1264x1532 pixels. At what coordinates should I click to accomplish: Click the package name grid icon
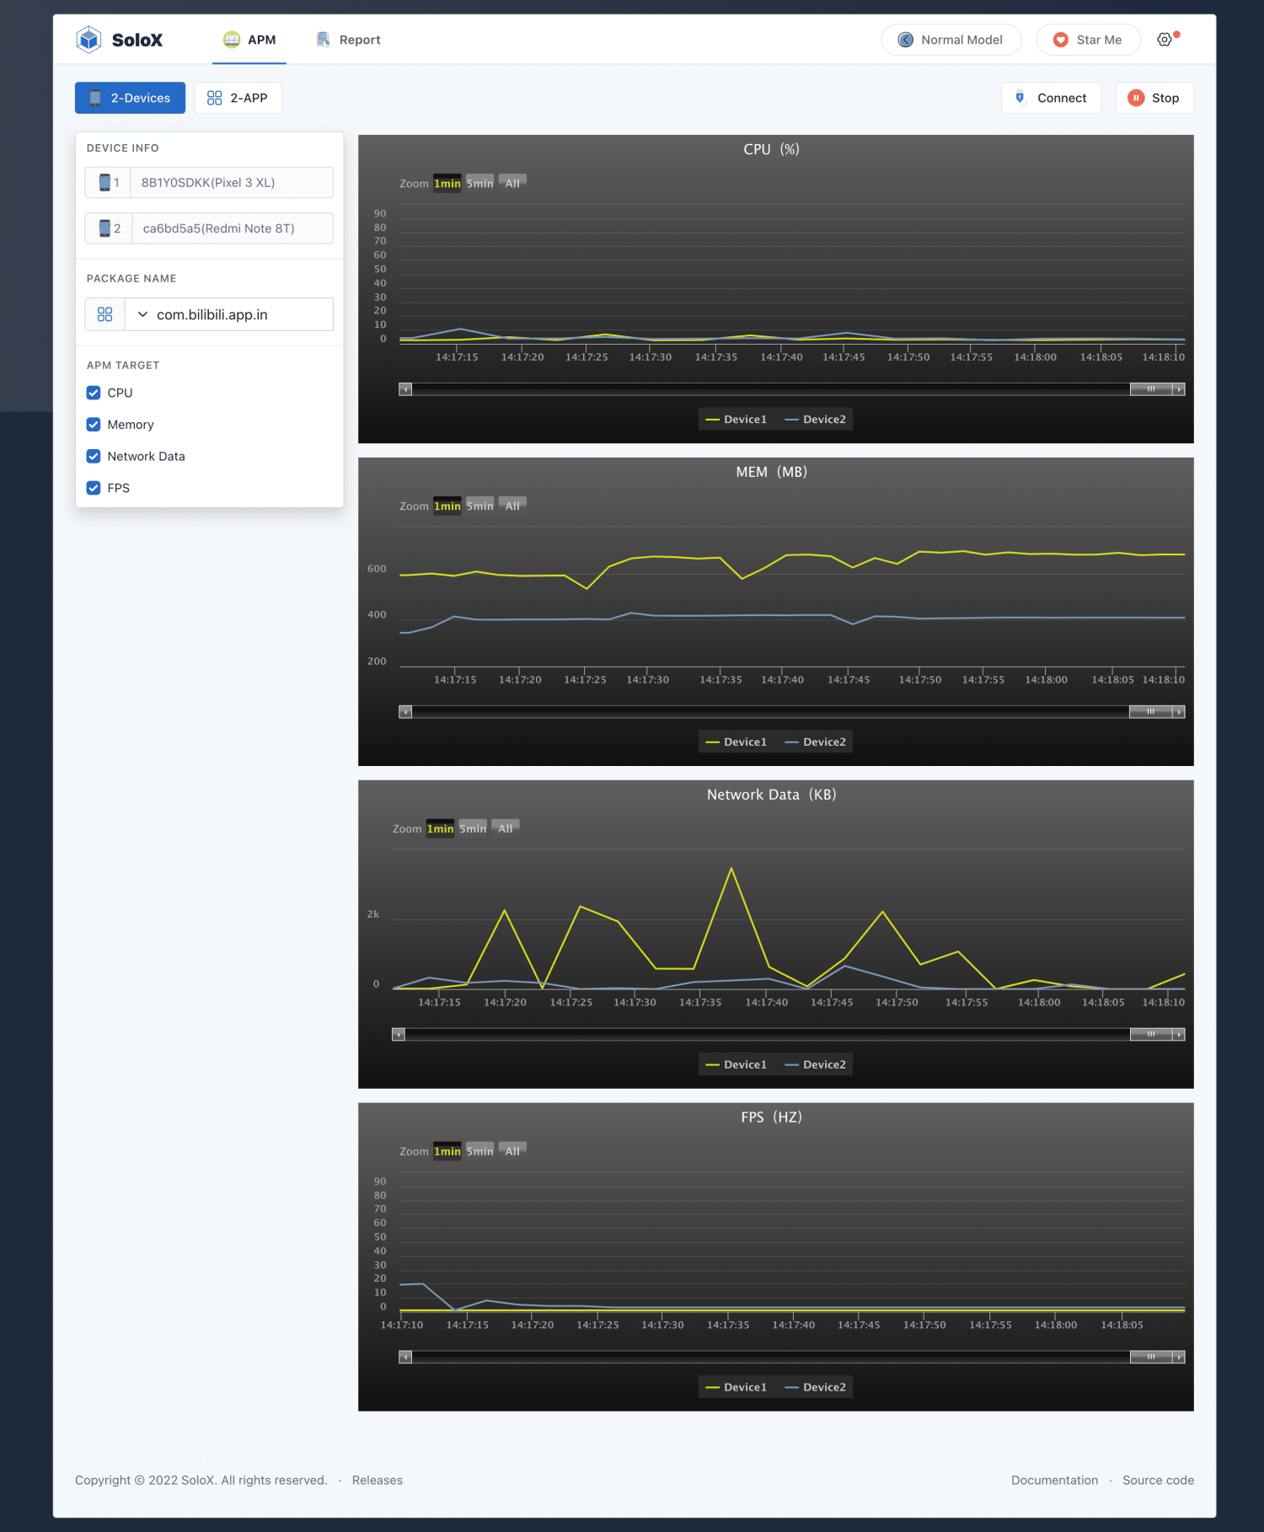point(104,314)
